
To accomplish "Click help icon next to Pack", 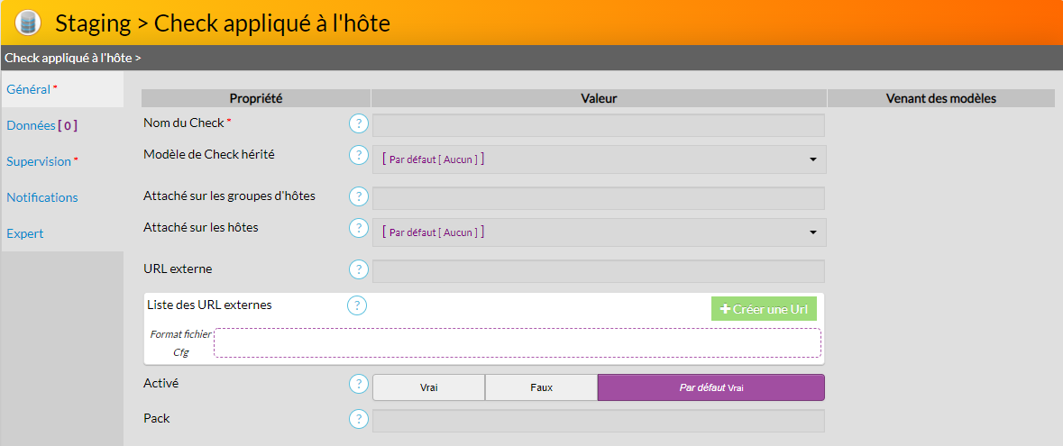I will click(358, 419).
